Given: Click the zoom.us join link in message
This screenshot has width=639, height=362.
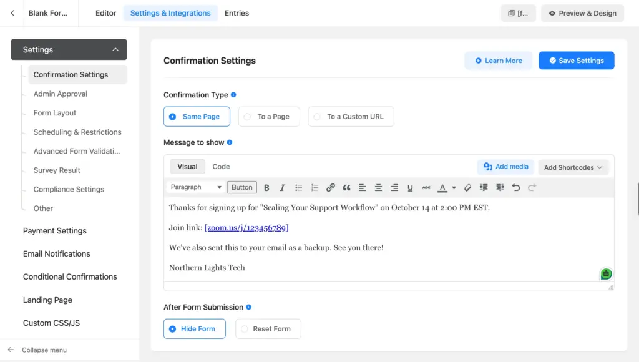Looking at the screenshot, I should (x=246, y=227).
